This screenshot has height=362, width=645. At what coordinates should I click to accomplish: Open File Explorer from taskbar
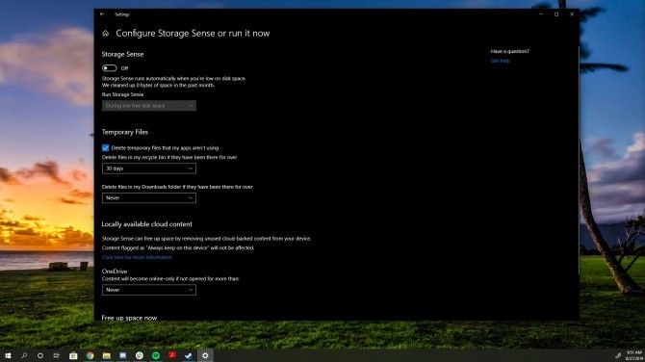pyautogui.click(x=107, y=355)
